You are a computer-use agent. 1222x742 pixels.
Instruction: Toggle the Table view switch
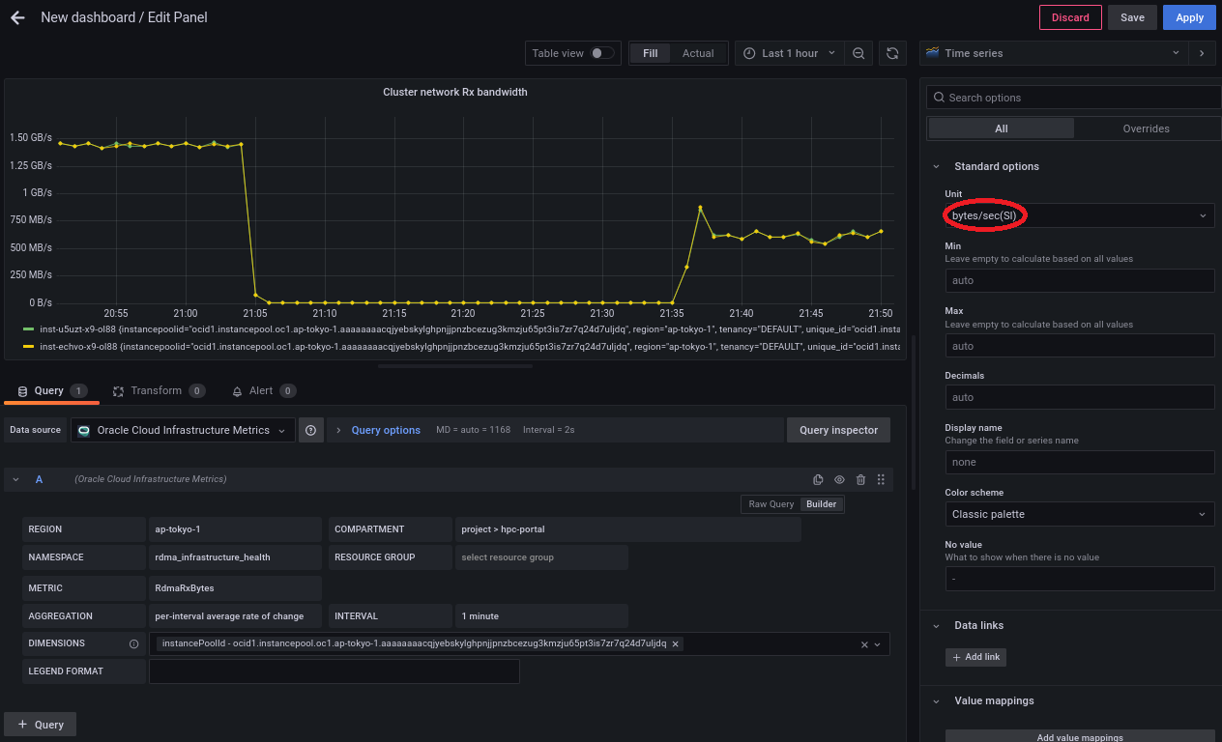point(601,53)
